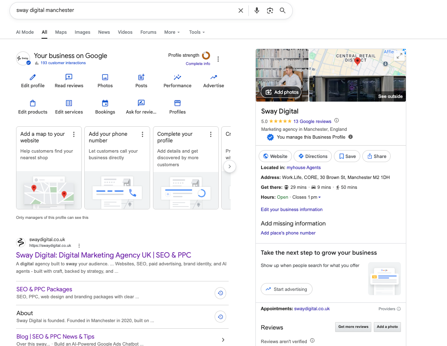Open search by image camera icon
Screen dimensions: 447x346
(270, 11)
